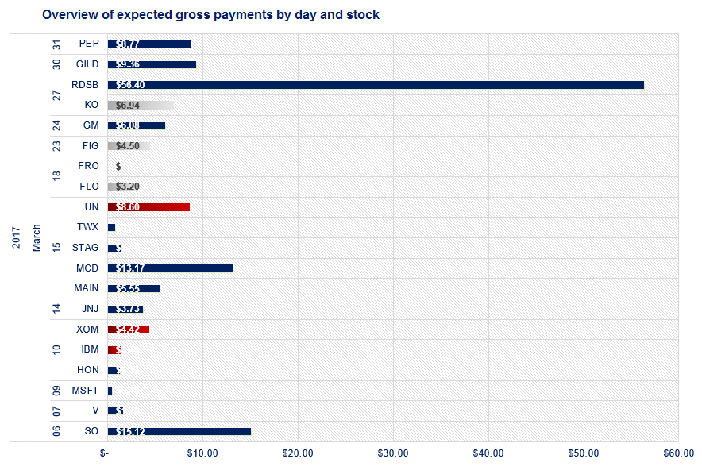702x474 pixels.
Task: Click the $20.00 x-axis tick label
Action: click(298, 453)
